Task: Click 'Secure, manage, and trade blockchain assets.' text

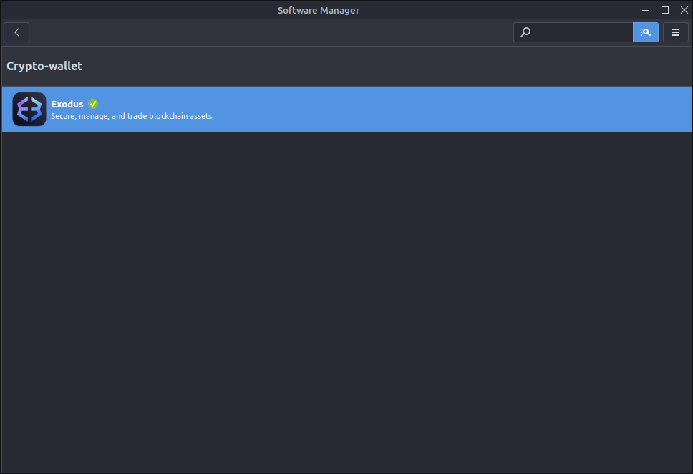Action: 132,116
